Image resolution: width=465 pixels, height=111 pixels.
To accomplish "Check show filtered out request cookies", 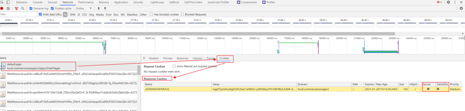I will [174, 66].
